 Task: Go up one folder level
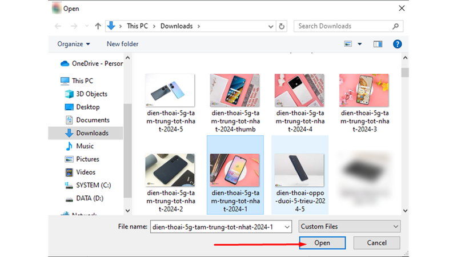coord(98,26)
